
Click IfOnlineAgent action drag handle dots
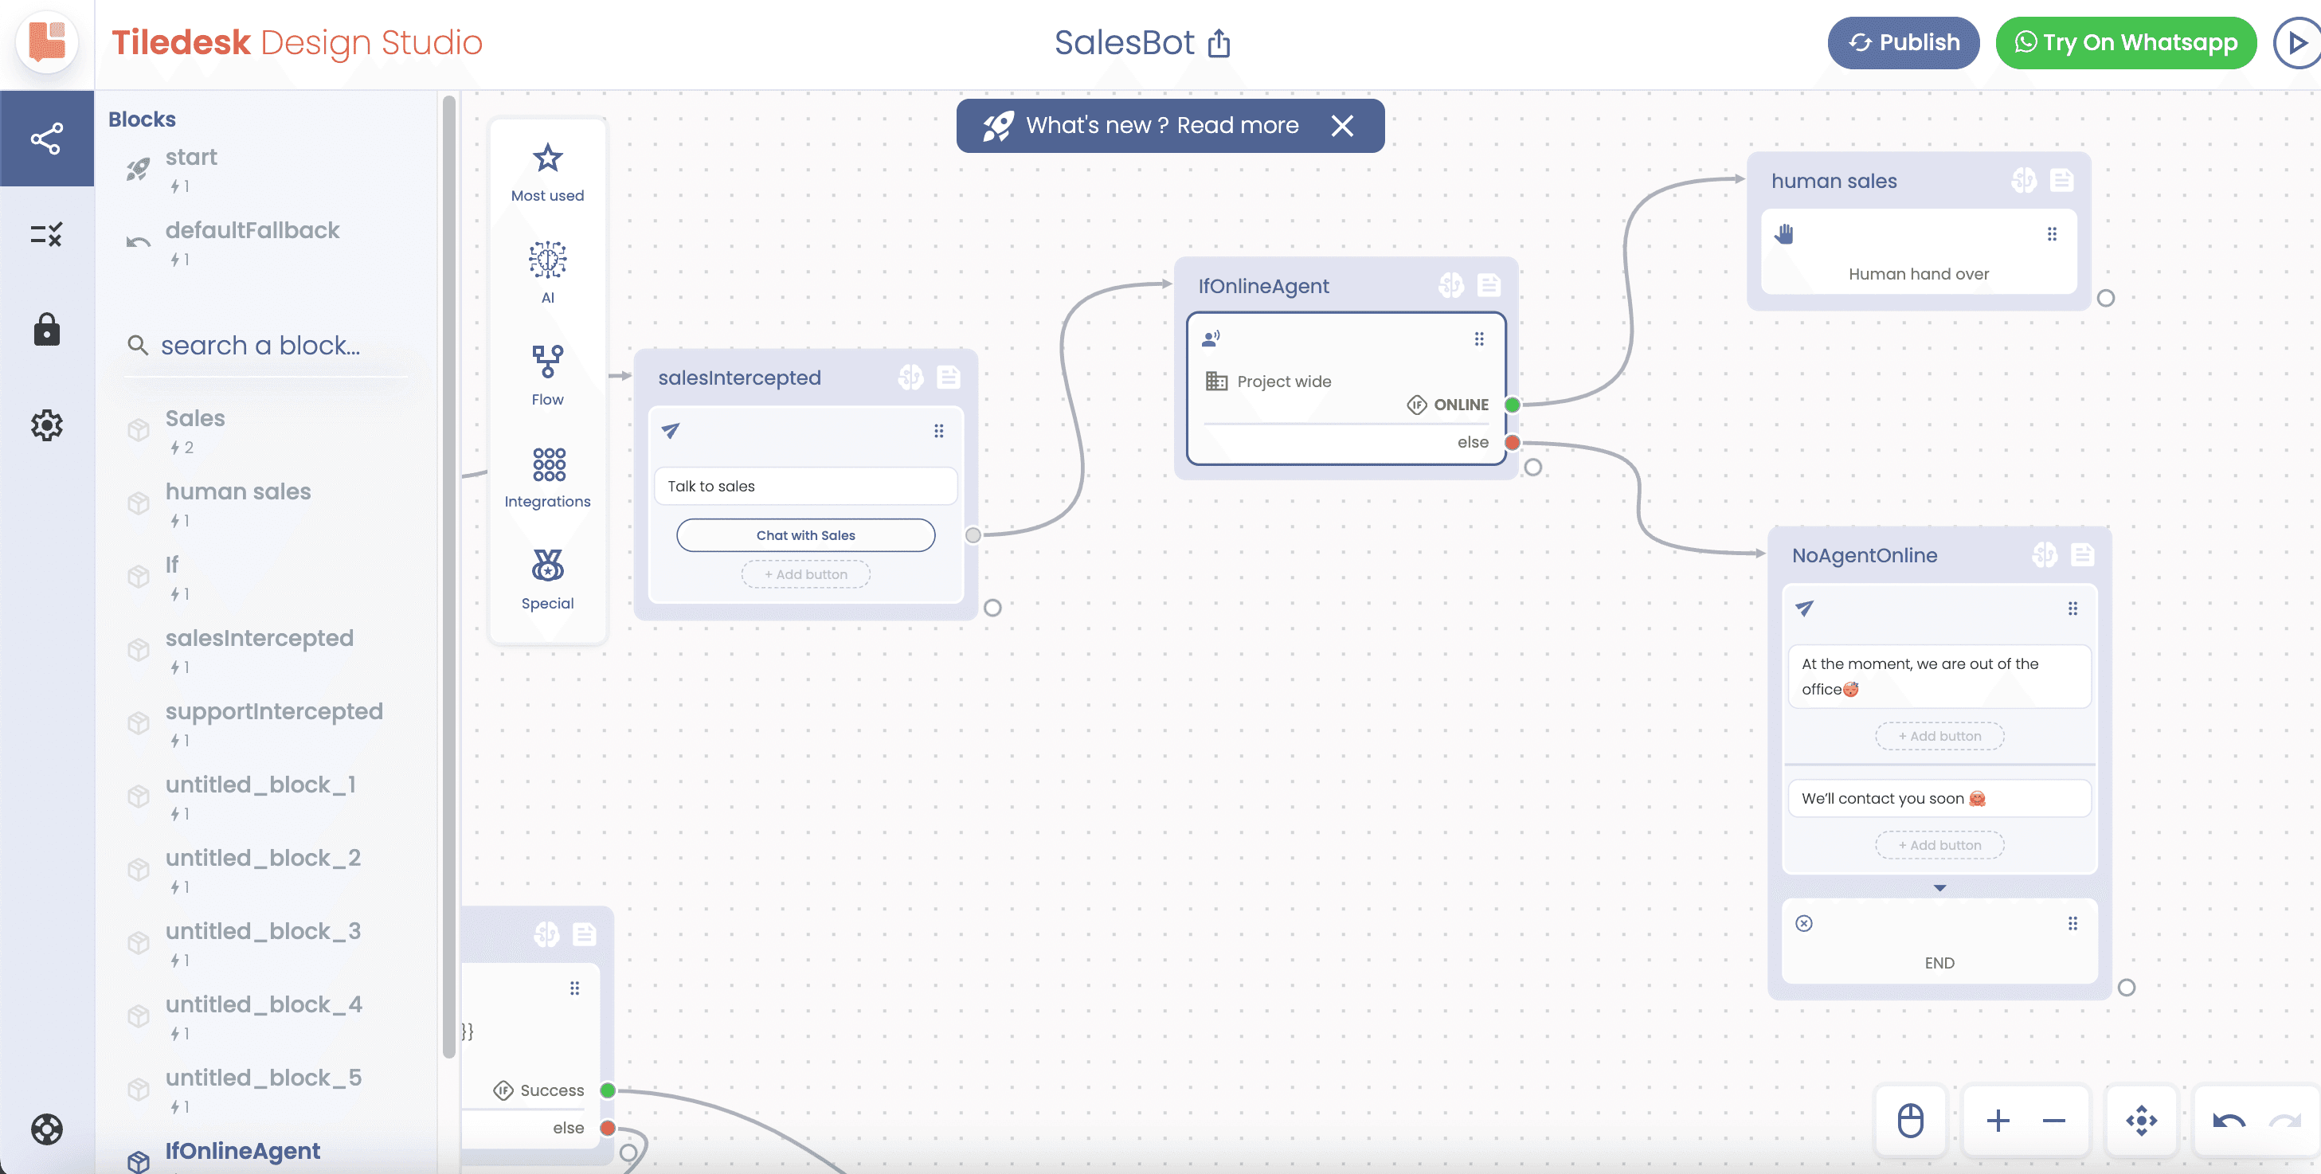[1478, 339]
